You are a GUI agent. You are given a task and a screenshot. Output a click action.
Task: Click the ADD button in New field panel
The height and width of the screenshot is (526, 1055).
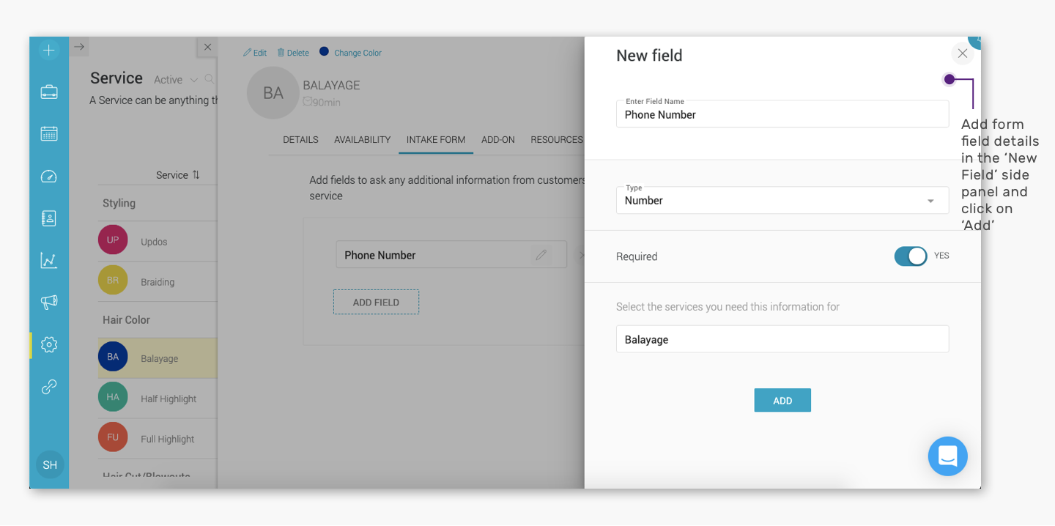coord(782,400)
